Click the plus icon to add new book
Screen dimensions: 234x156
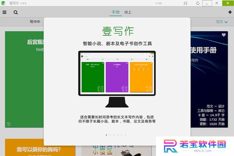pyautogui.click(x=230, y=12)
